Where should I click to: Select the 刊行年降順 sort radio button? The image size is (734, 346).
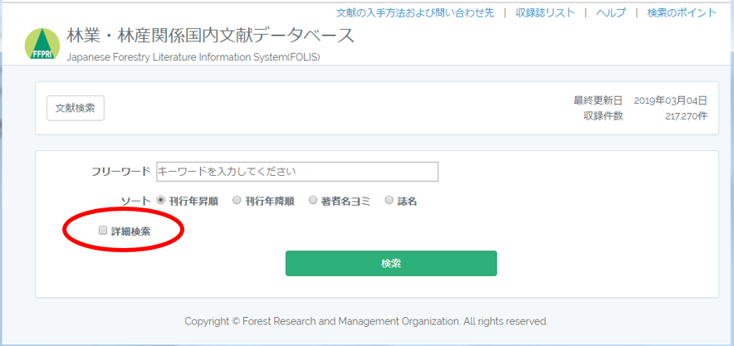click(x=237, y=200)
